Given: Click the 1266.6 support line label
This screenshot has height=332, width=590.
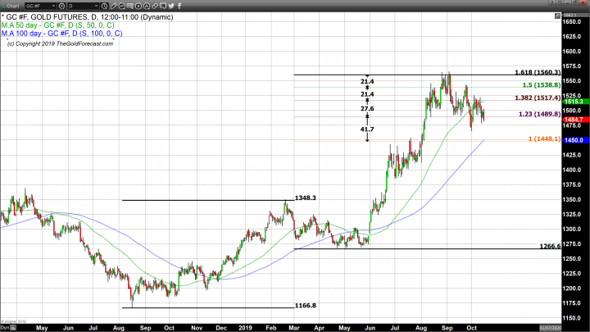Looking at the screenshot, I should point(550,246).
